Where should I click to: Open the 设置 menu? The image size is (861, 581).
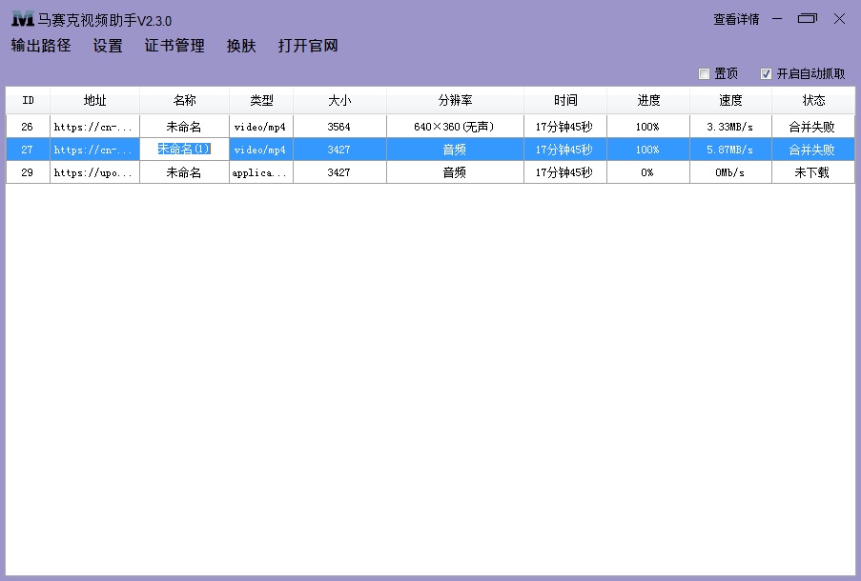coord(108,46)
